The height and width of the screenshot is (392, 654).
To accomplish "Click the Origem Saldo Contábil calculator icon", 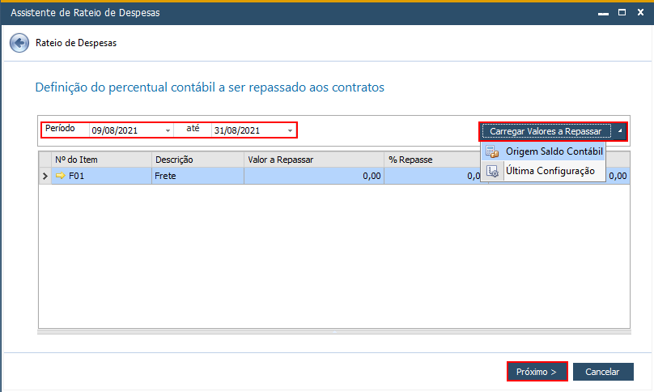I will click(x=492, y=151).
